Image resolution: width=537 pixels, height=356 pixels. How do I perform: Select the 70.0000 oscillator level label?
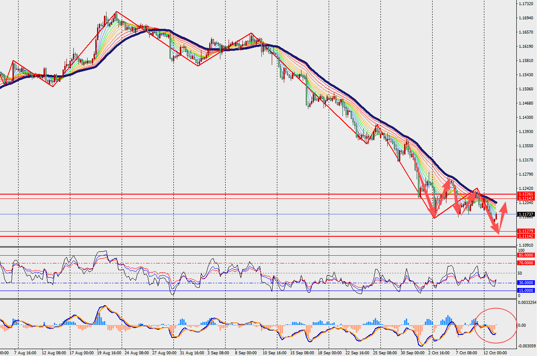coord(527,263)
